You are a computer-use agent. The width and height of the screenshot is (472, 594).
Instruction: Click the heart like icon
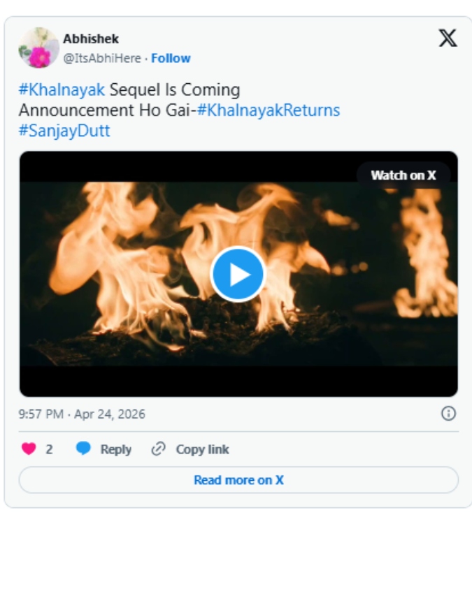coord(29,449)
